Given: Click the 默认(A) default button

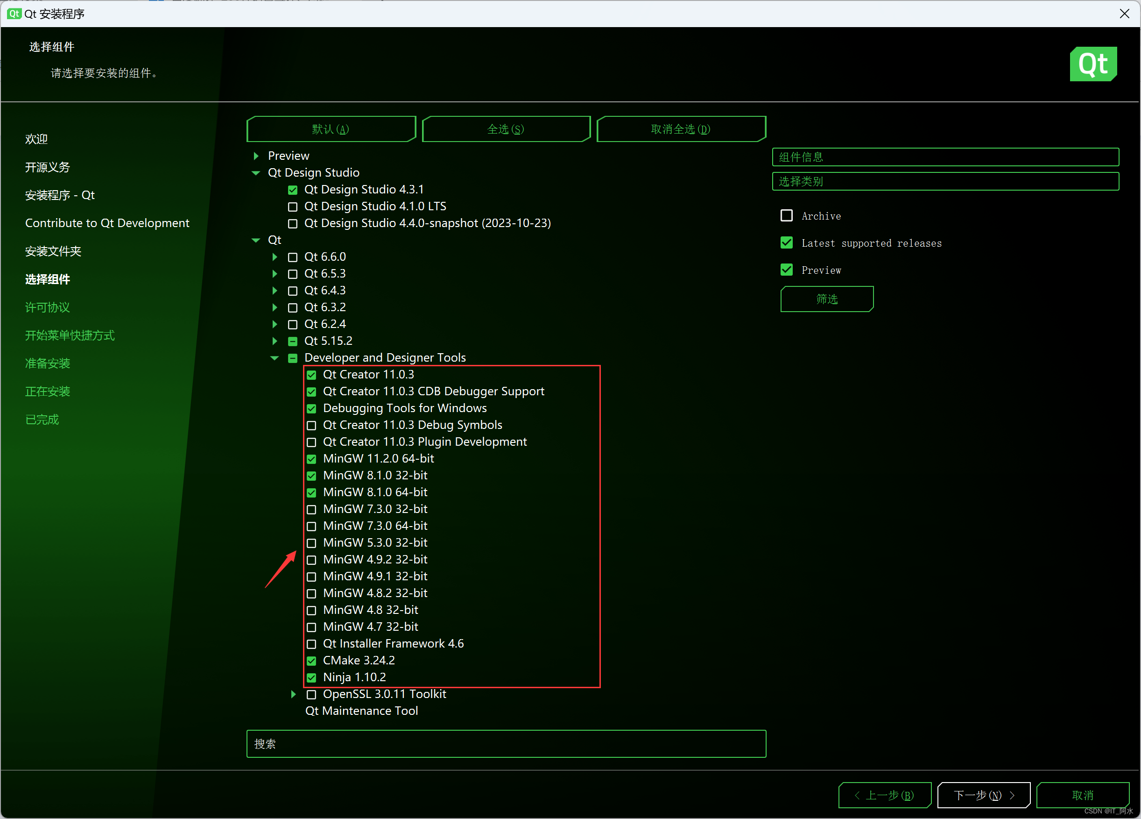Looking at the screenshot, I should pyautogui.click(x=331, y=129).
